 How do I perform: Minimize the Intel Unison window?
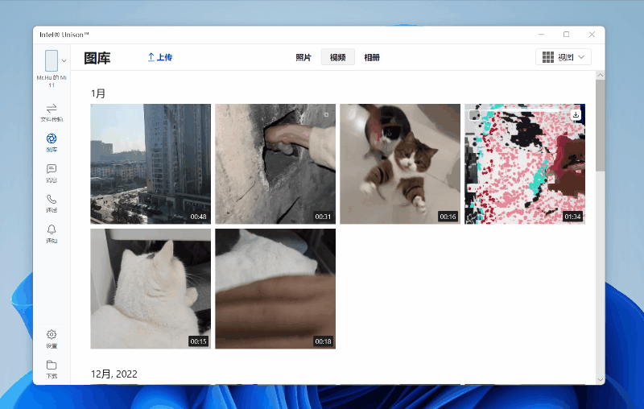541,35
